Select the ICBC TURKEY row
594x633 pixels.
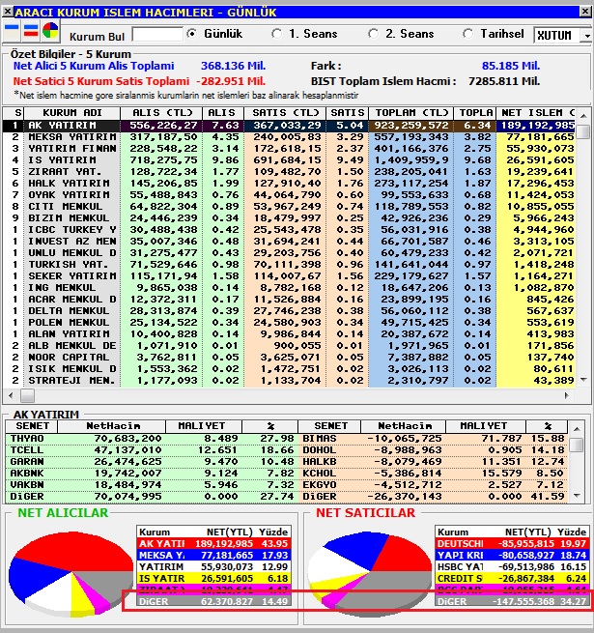click(290, 230)
